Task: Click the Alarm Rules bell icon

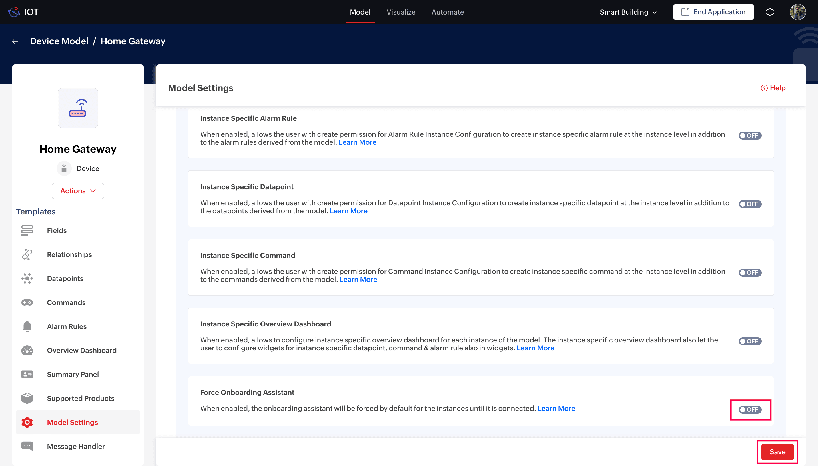Action: coord(27,326)
